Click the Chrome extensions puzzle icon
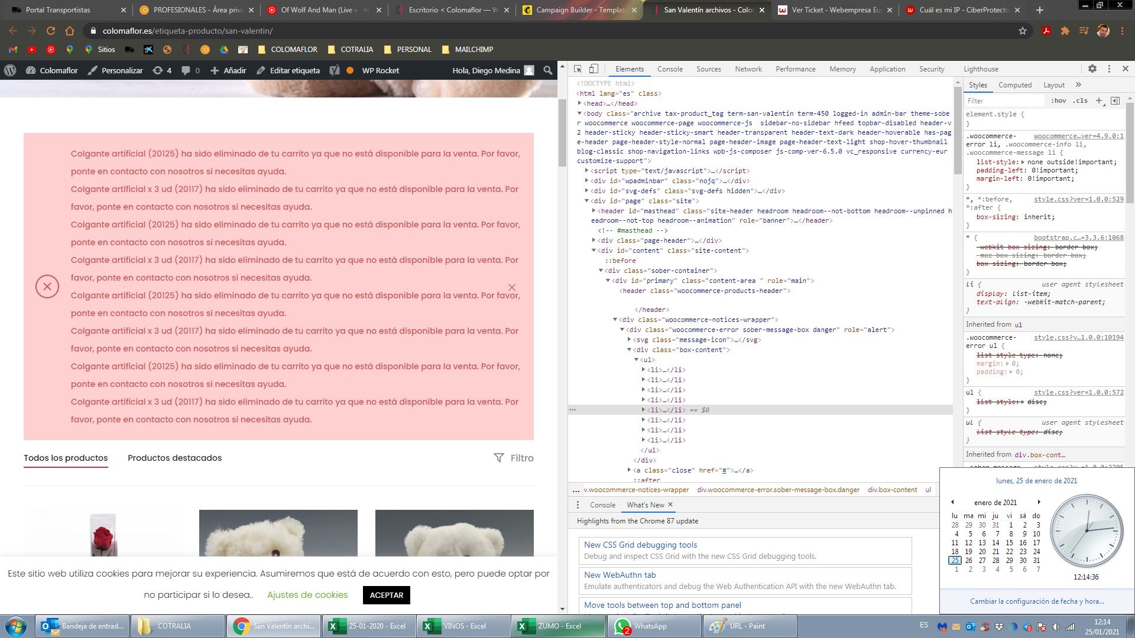1135x638 pixels. click(x=1065, y=31)
